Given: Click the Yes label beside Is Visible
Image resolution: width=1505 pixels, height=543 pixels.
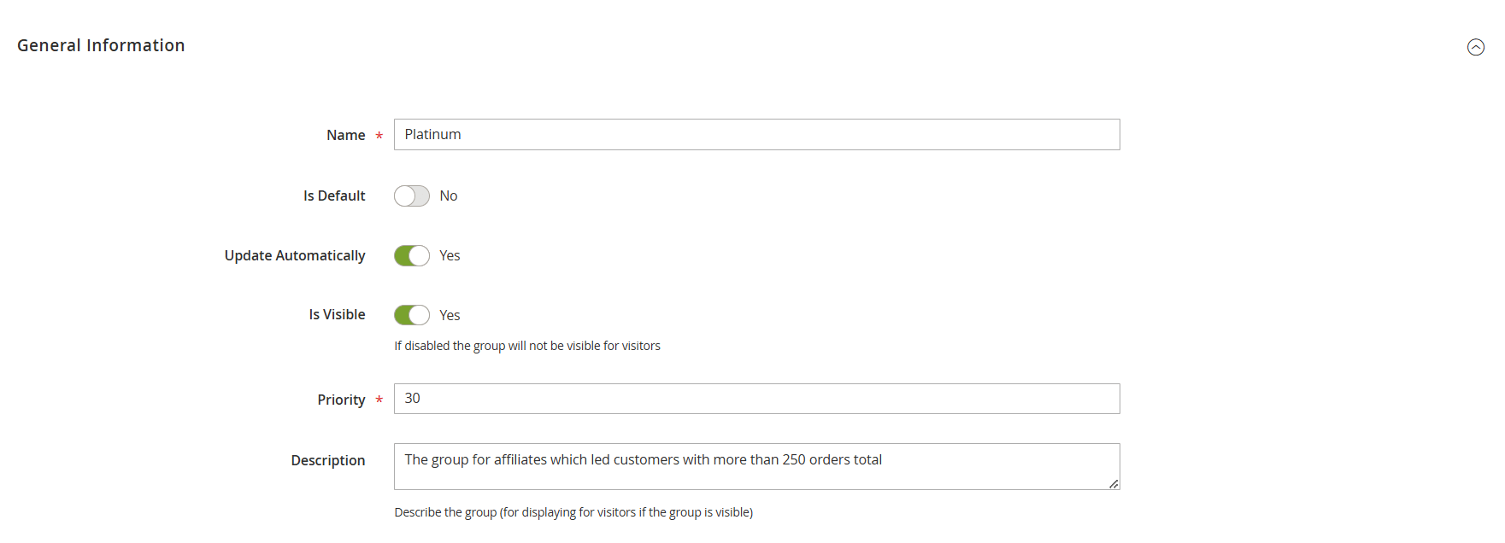Looking at the screenshot, I should pos(450,314).
